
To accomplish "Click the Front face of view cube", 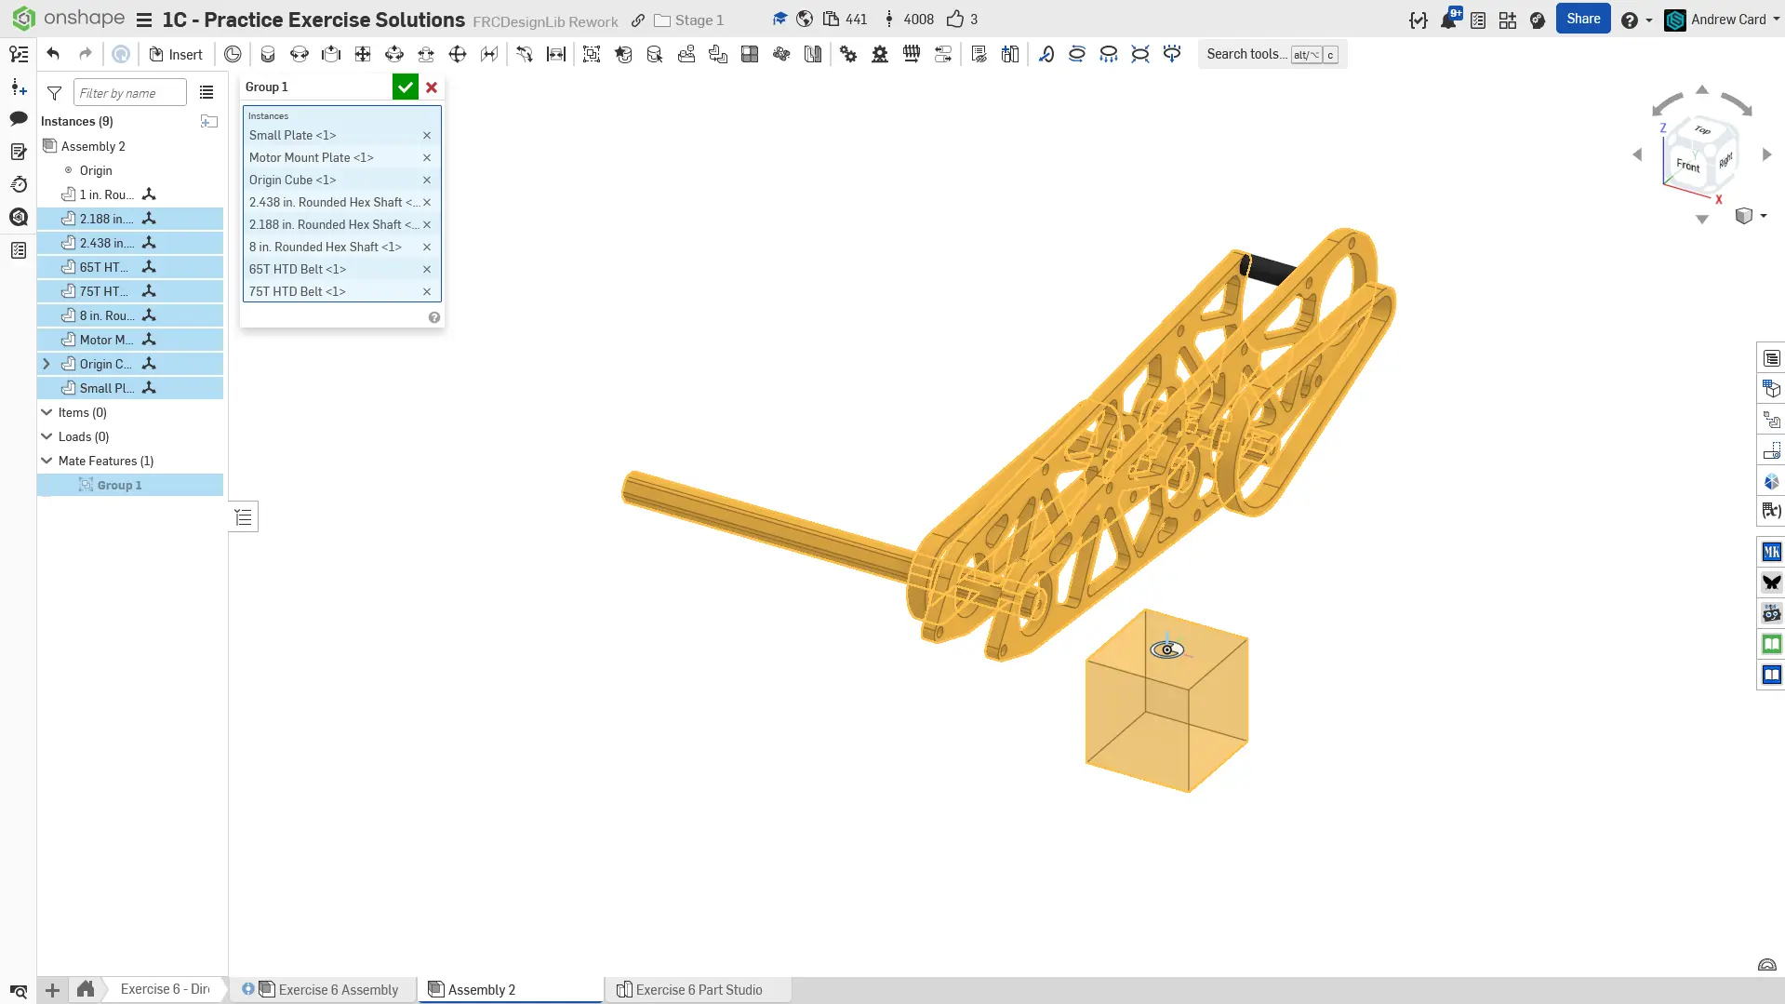I will [1687, 166].
